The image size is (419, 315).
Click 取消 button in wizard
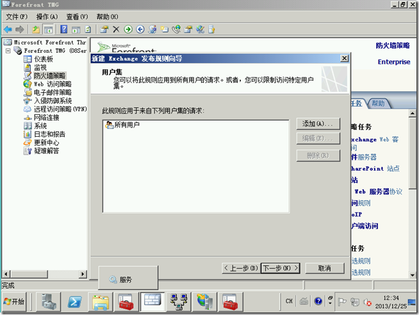(325, 268)
